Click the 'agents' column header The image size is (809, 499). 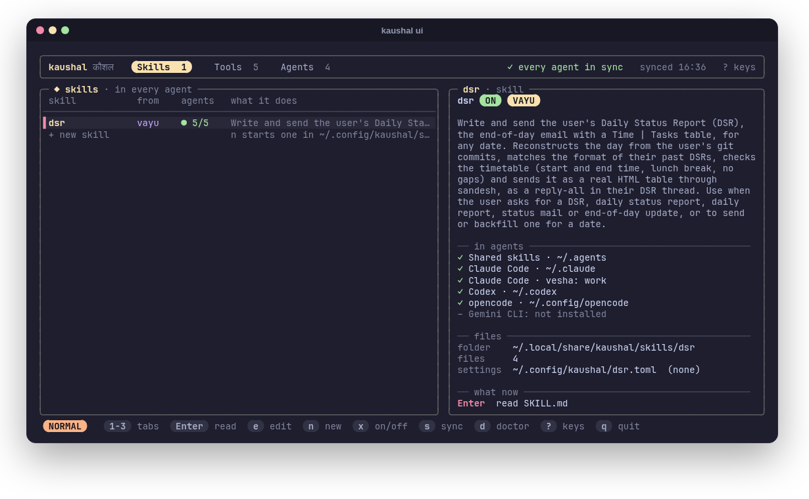click(x=198, y=100)
